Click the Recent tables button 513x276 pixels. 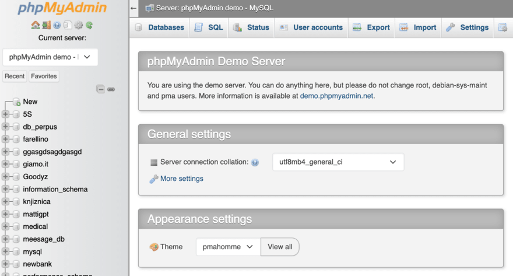15,76
